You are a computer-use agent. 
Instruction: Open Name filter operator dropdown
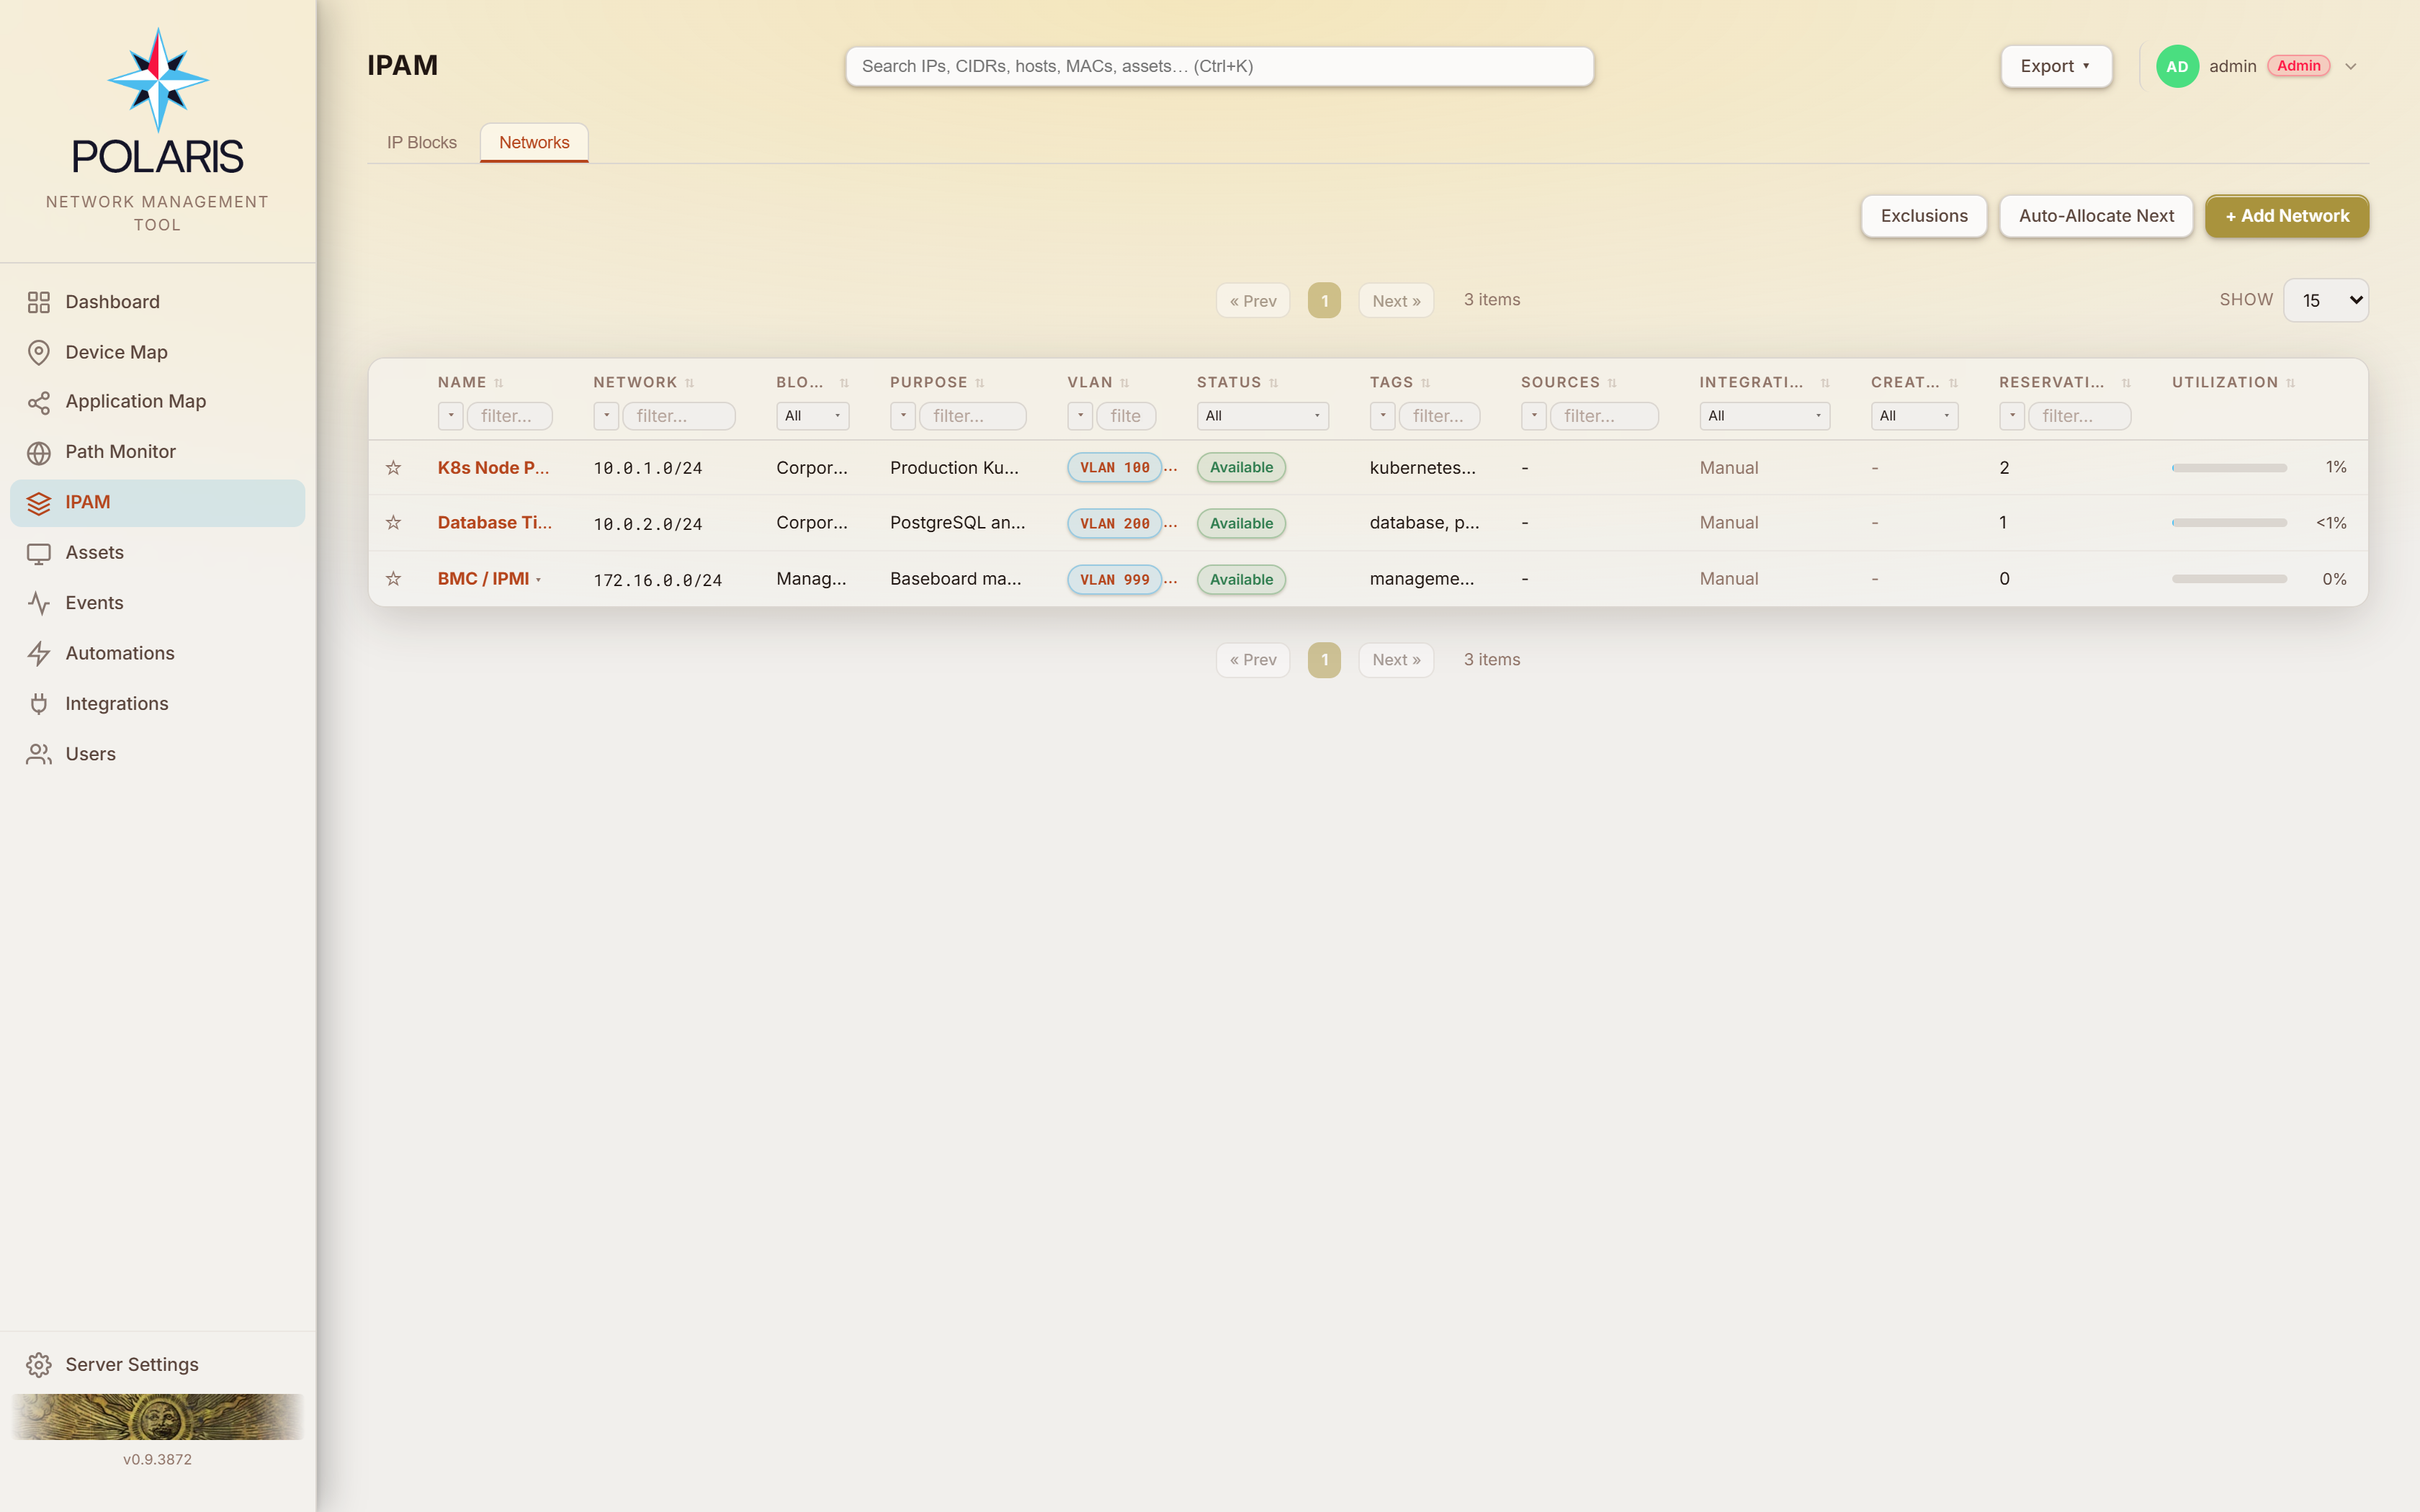point(450,416)
